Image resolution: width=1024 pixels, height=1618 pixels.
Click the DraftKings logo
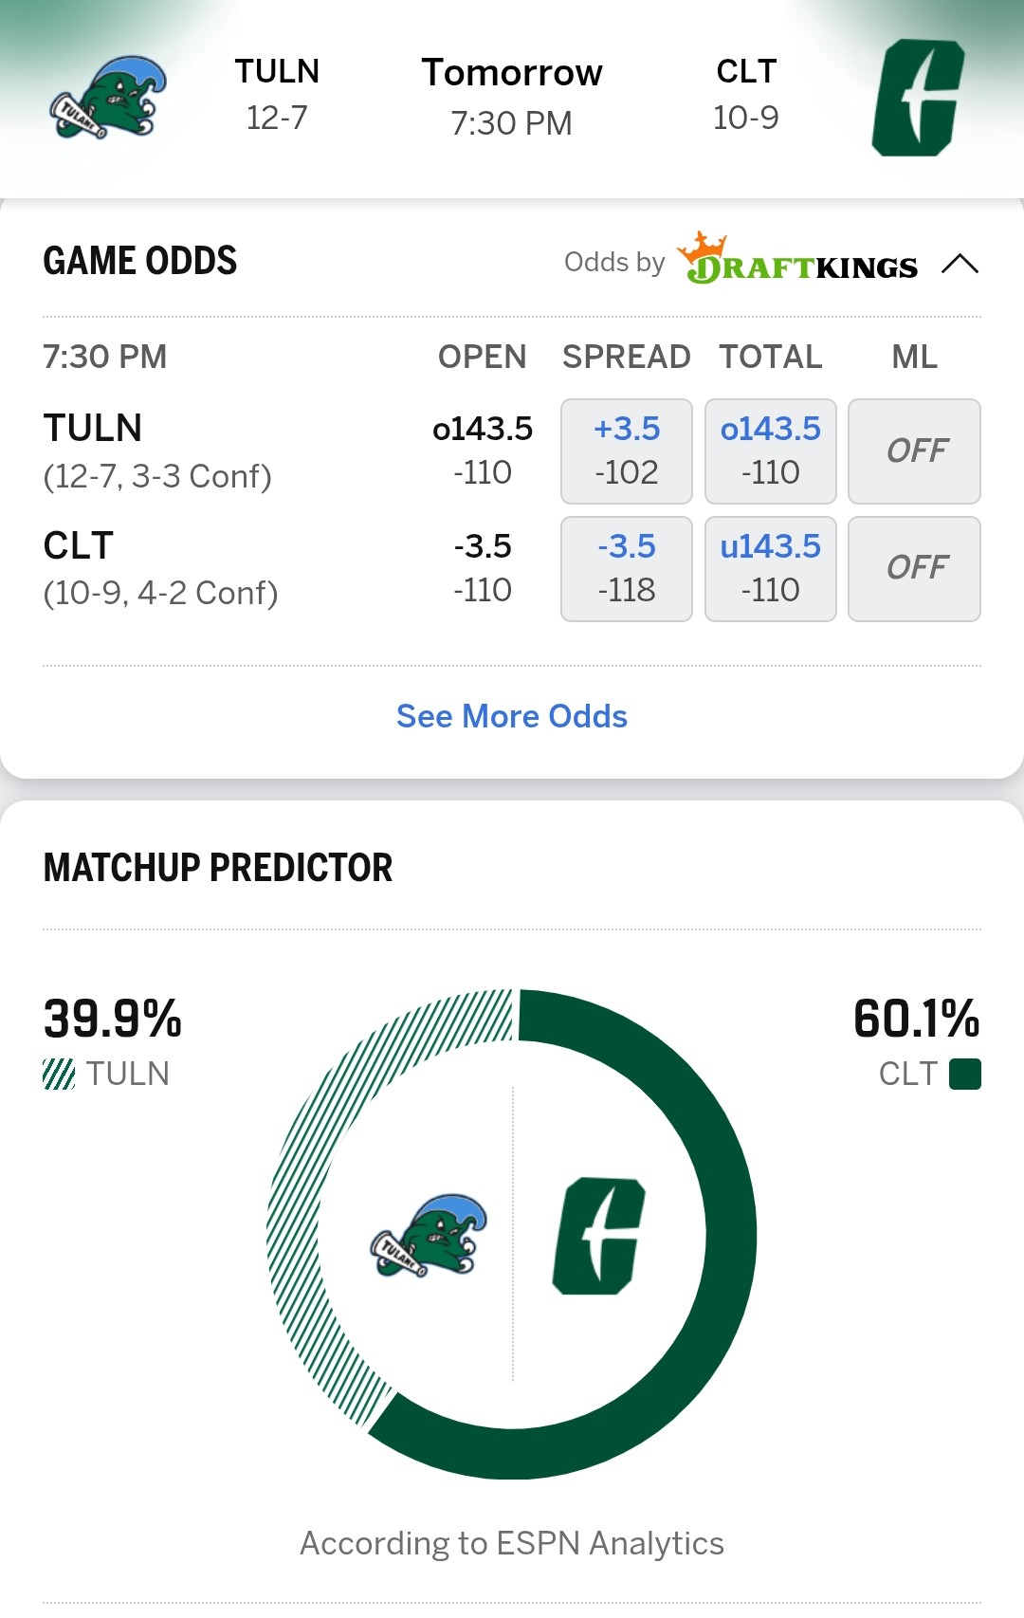pyautogui.click(x=797, y=260)
